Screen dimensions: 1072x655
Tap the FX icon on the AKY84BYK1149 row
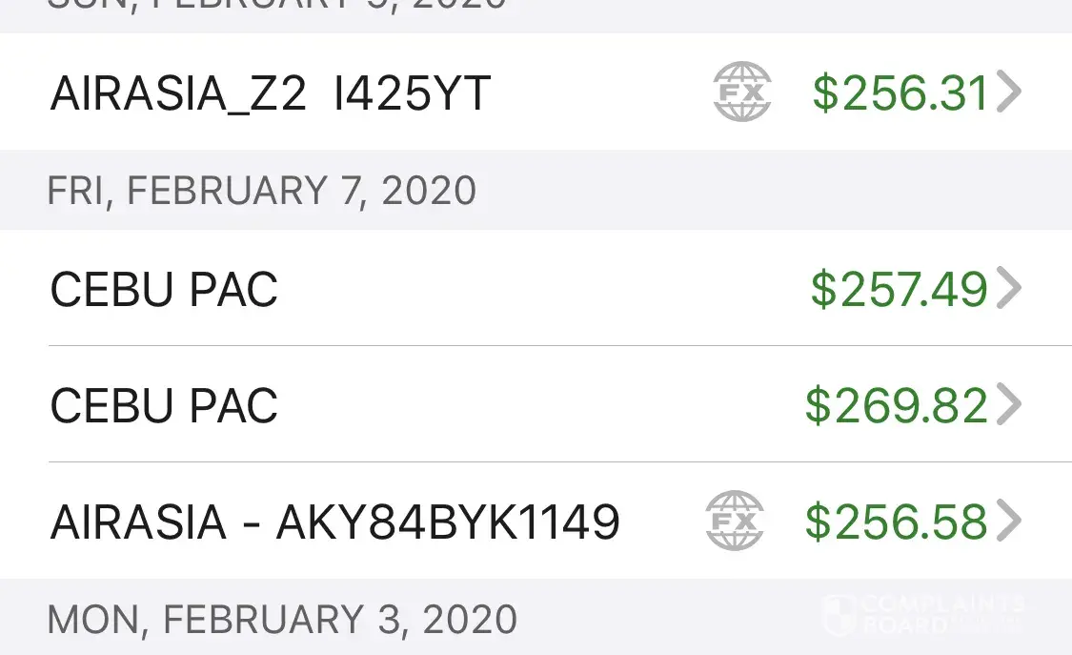[x=735, y=521]
